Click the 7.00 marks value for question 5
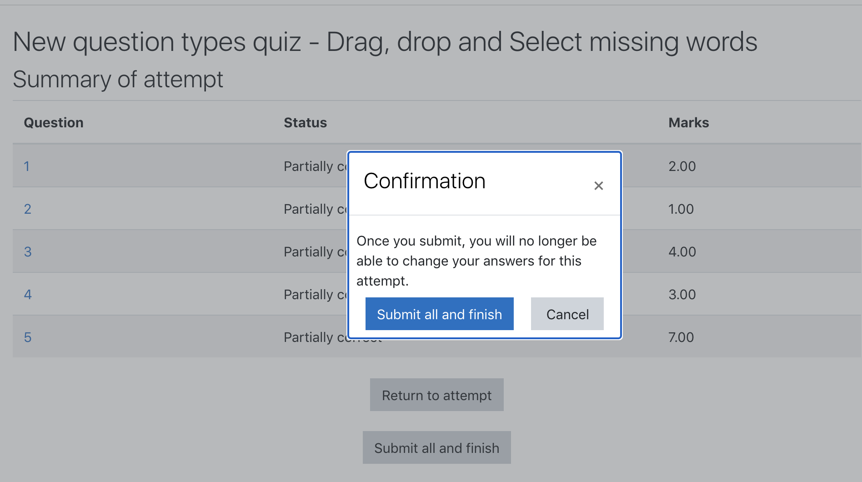The width and height of the screenshot is (862, 482). (681, 337)
